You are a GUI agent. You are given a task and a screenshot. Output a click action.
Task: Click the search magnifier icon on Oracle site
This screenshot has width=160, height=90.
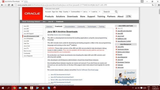pyautogui.click(x=116, y=12)
